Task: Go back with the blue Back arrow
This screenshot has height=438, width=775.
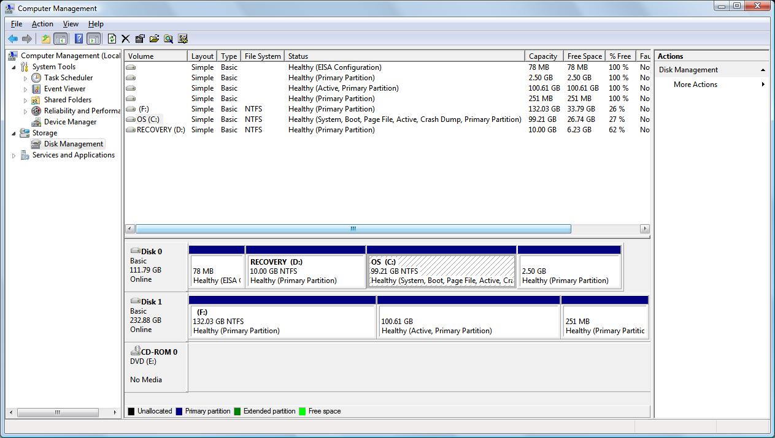Action: click(13, 39)
